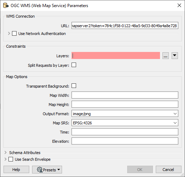Image resolution: width=185 pixels, height=177 pixels.
Task: Focus the WMS URL text field
Action: click(125, 25)
